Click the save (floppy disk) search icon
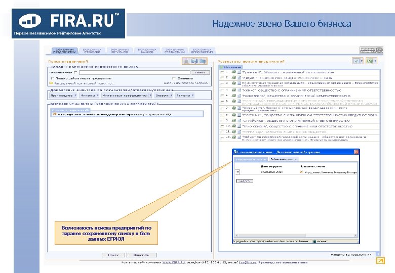Viewport: 395px width, 273px height. pos(194,61)
